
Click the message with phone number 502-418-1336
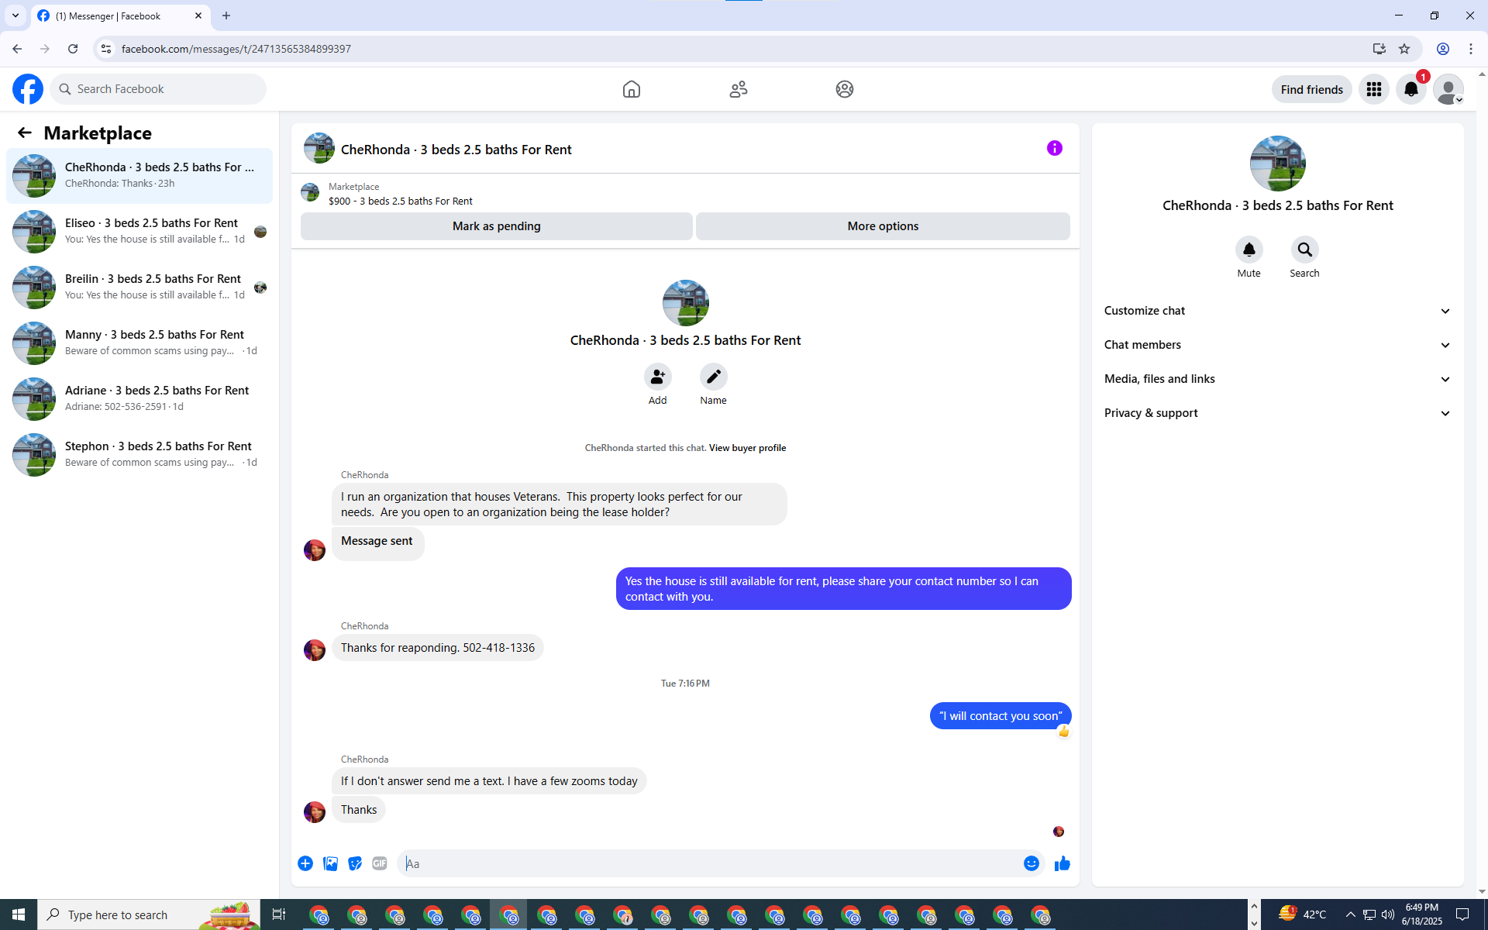coord(438,648)
